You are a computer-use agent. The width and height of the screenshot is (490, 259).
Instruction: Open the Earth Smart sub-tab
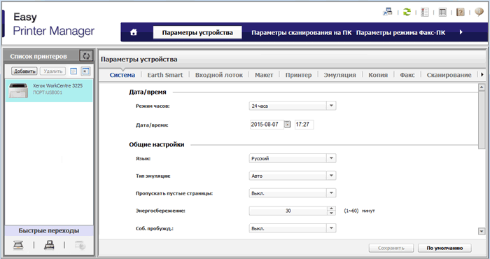(165, 75)
